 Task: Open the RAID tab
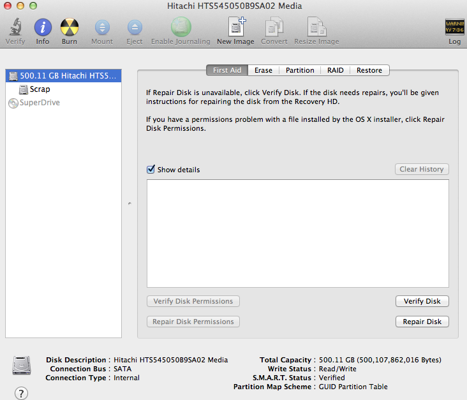coord(336,70)
